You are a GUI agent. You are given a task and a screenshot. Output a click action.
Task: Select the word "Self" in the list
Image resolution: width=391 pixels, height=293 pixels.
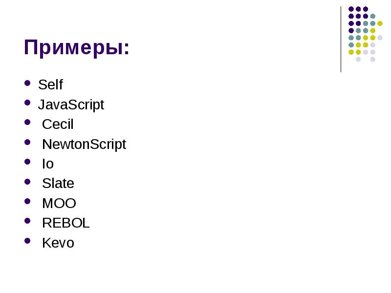coord(50,85)
